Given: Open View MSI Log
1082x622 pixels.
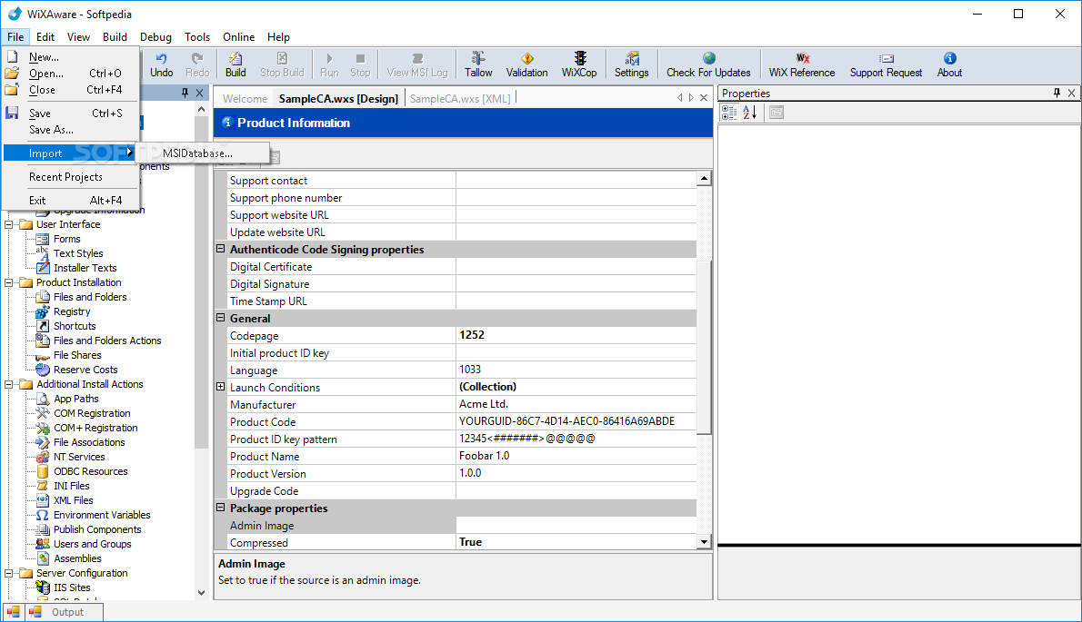Looking at the screenshot, I should point(416,64).
